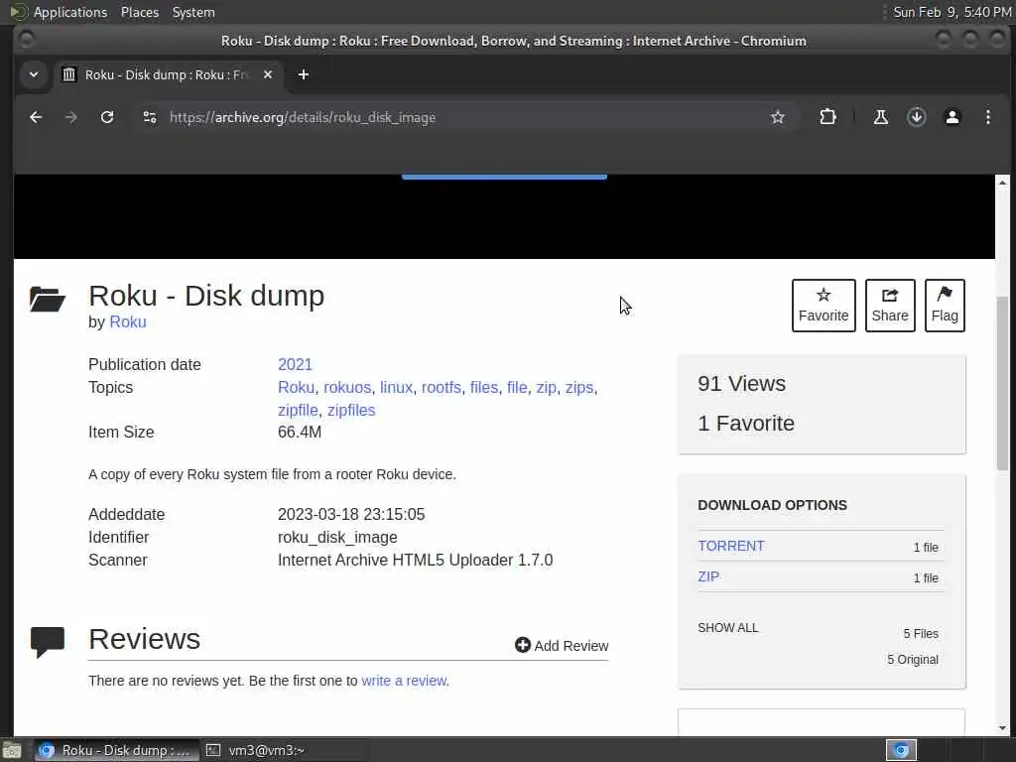Open the files topic link

(484, 388)
